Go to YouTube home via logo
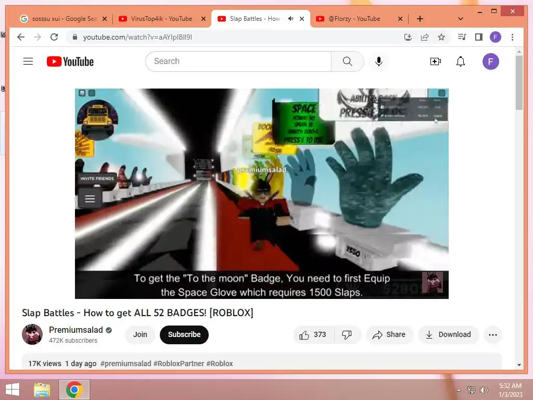533x400 pixels. [70, 61]
